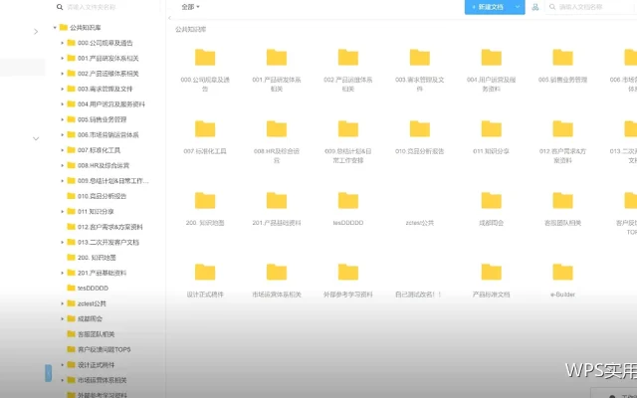Select 005.销售业务管理 in the tree
The image size is (637, 398).
(102, 119)
